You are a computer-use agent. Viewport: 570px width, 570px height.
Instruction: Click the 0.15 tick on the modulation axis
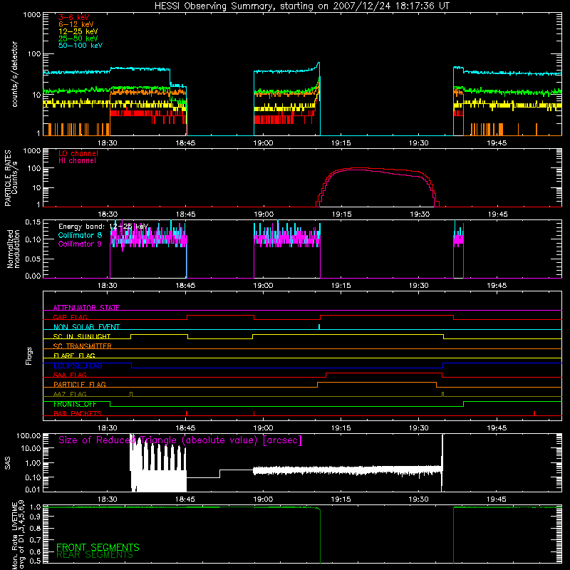click(33, 222)
